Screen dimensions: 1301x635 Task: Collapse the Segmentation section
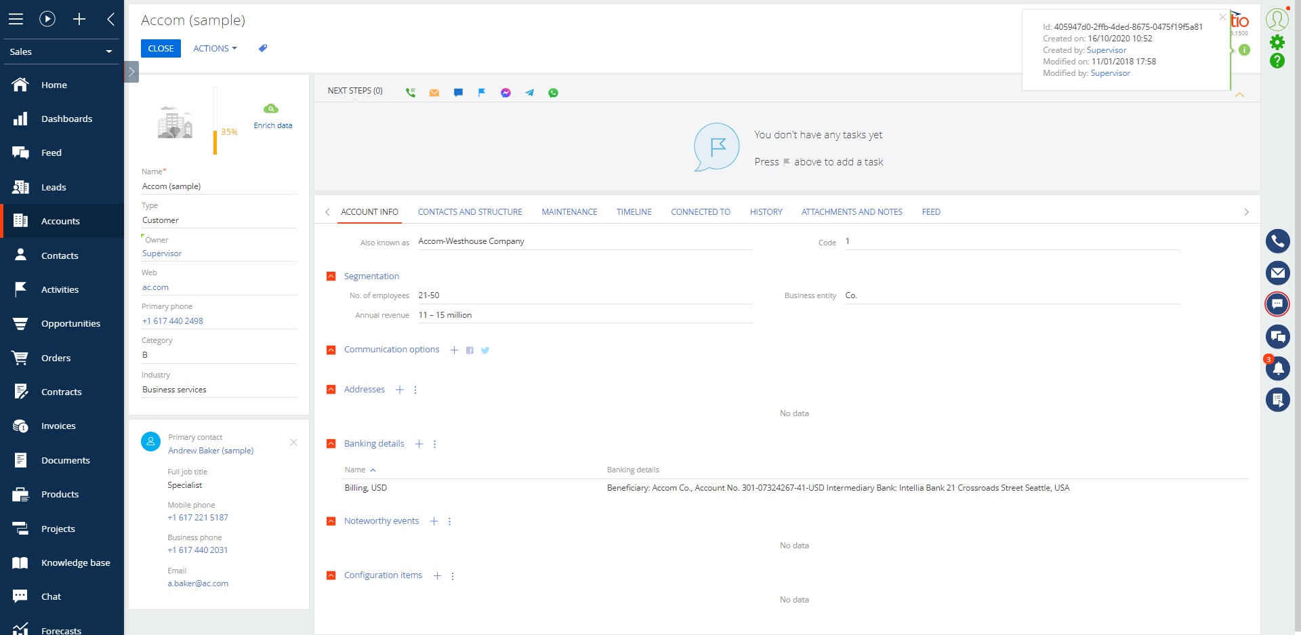click(331, 276)
